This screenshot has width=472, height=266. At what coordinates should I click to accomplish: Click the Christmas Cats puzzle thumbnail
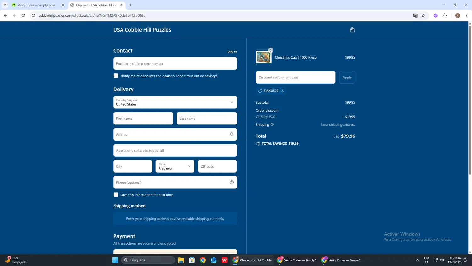(x=264, y=57)
